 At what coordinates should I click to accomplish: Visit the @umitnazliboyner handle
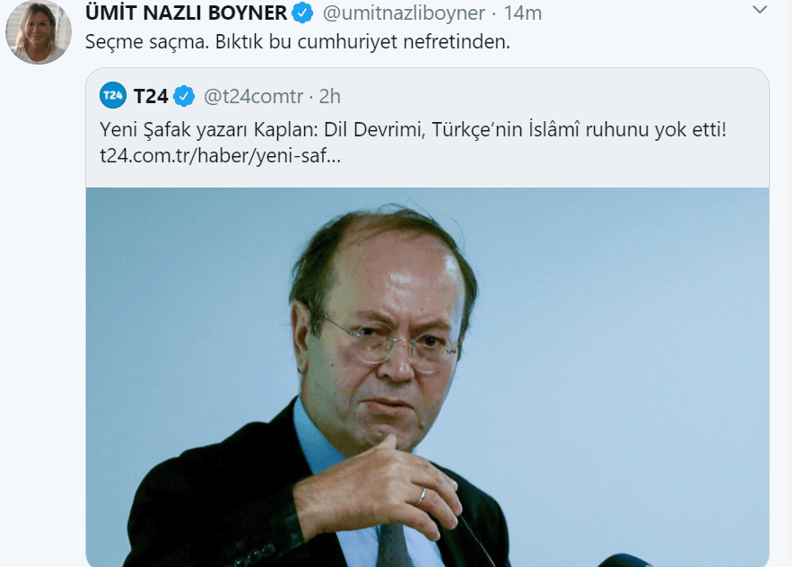point(402,13)
